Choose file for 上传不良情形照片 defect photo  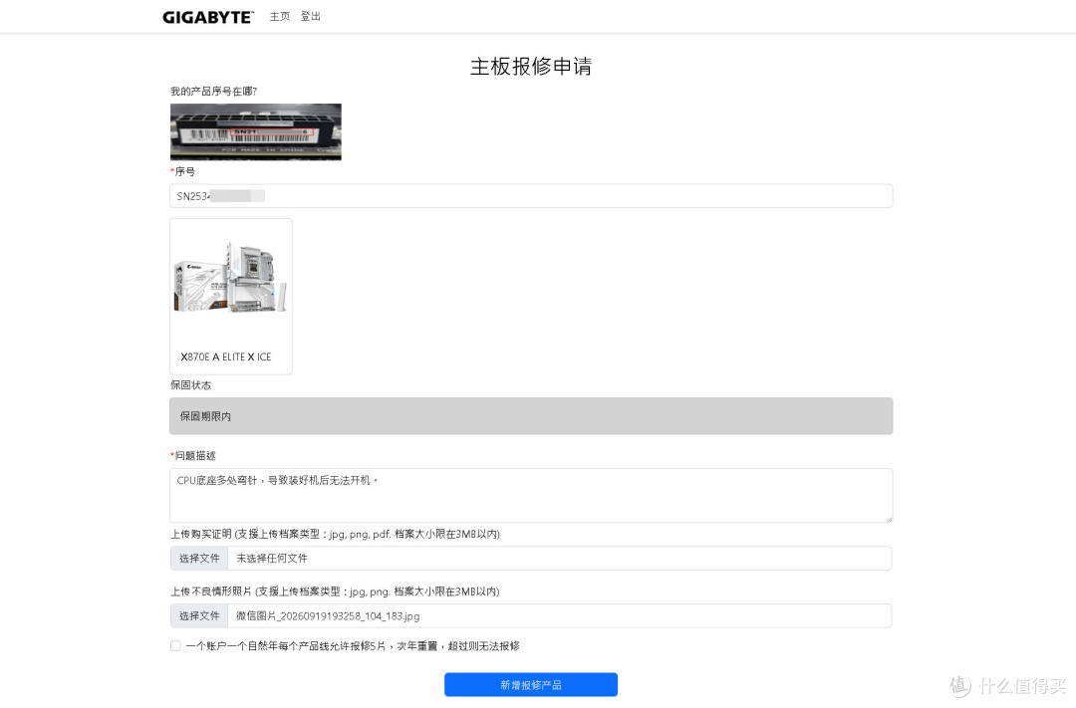click(x=199, y=616)
